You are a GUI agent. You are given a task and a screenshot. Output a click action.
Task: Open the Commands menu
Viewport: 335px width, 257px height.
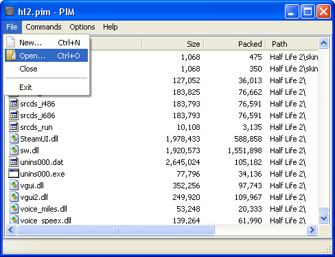(43, 27)
